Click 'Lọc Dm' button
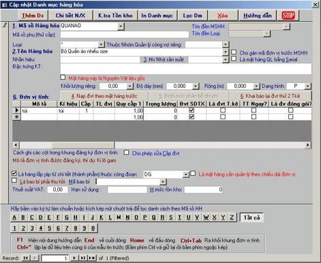 click(192, 16)
